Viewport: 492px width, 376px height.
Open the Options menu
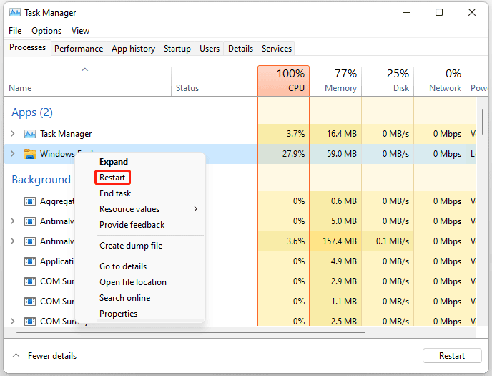pos(46,31)
